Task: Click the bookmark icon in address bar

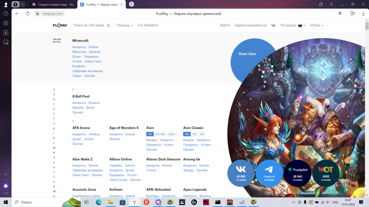Action: click(x=340, y=14)
